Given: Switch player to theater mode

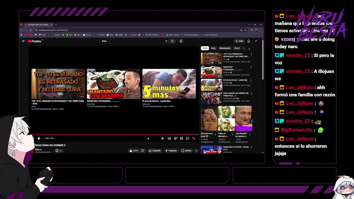Looking at the screenshot, I should 181,138.
